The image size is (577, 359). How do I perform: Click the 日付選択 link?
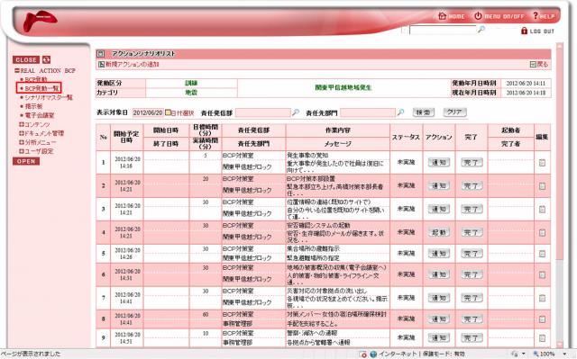coord(182,112)
